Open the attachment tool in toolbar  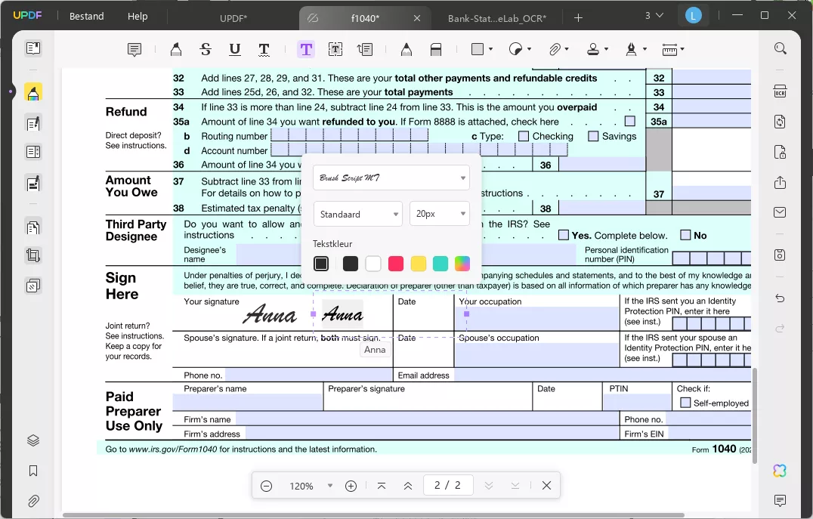555,49
